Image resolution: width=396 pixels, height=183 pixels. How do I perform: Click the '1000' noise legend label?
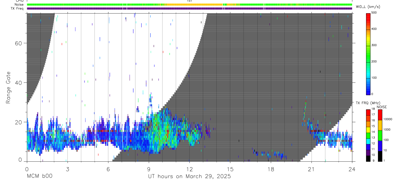pos(387,129)
